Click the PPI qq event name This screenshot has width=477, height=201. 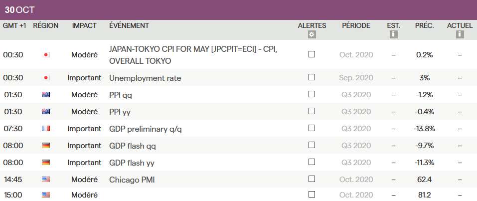point(121,95)
